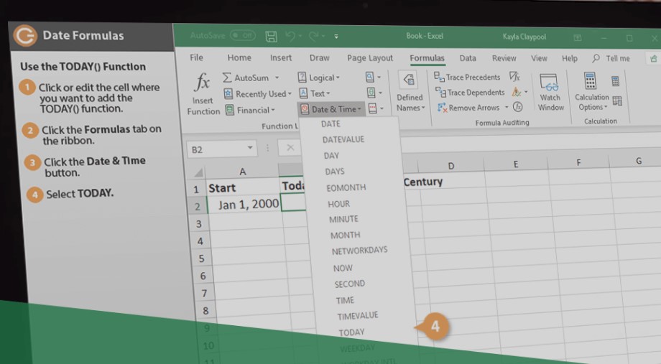The image size is (661, 364).
Task: Select NETWORKDAYS function
Action: pos(359,251)
